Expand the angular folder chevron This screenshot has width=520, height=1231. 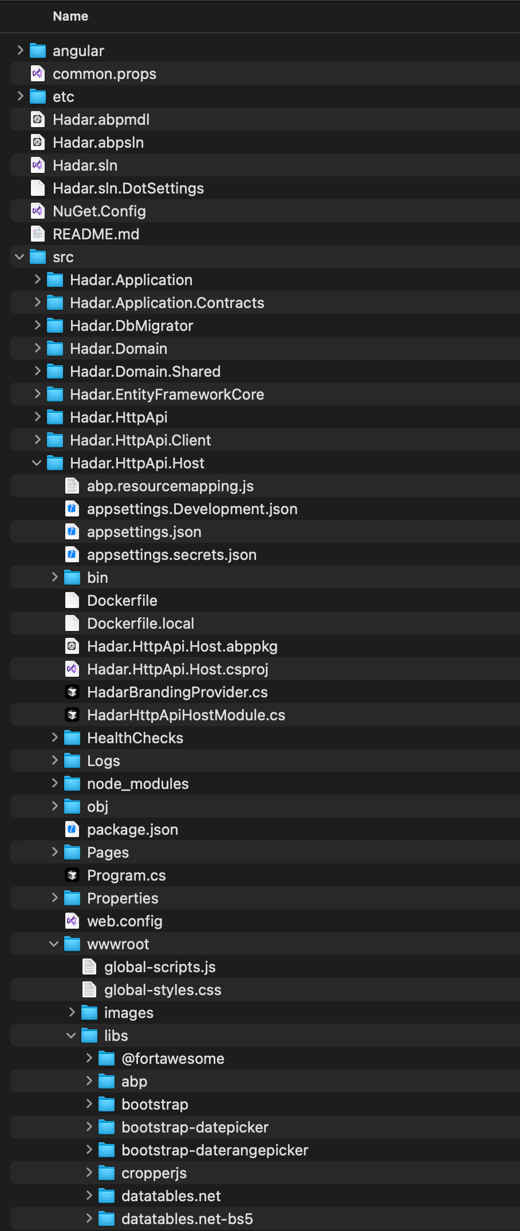(x=20, y=50)
